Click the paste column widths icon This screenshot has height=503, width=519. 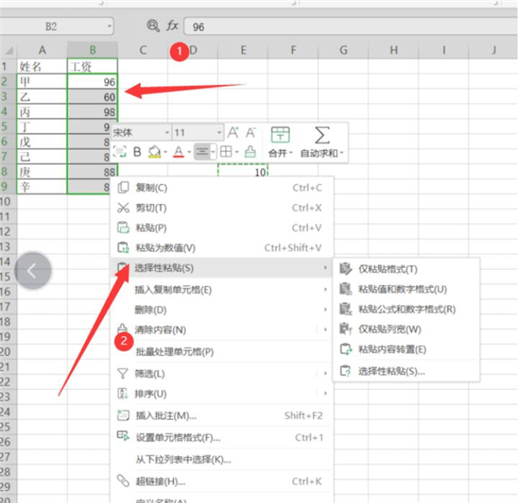point(345,328)
